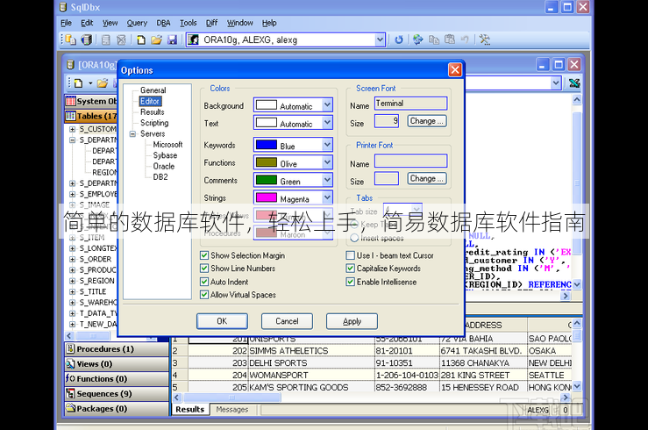Click the new document icon in query window toolbar
Screen dimensions: 648x430
[x=78, y=83]
